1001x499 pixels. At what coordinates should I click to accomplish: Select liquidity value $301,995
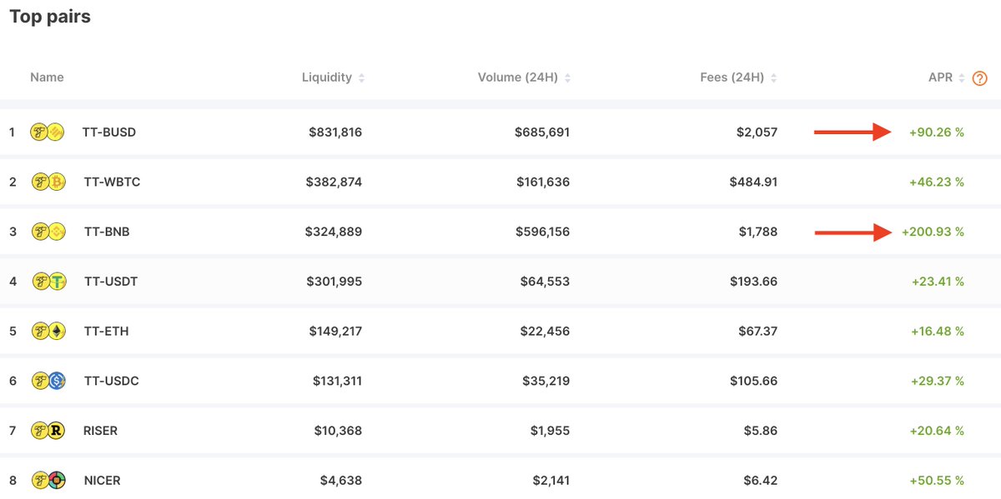click(x=335, y=282)
